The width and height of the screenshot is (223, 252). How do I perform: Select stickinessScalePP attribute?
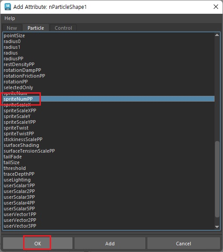tap(109, 139)
